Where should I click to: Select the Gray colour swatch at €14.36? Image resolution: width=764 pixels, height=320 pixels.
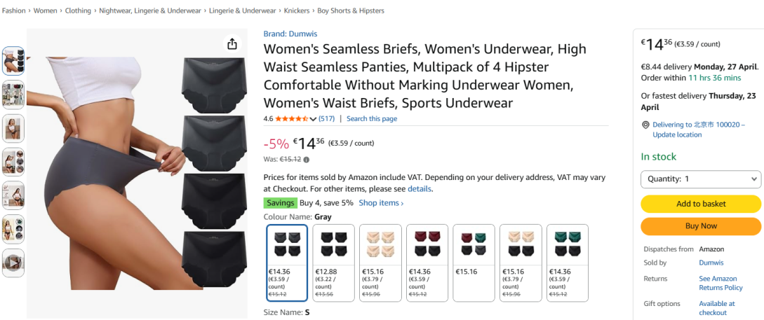(287, 263)
